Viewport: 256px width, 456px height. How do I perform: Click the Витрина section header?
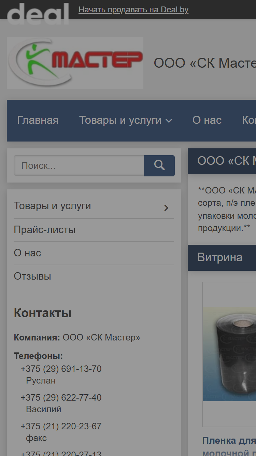click(x=222, y=258)
